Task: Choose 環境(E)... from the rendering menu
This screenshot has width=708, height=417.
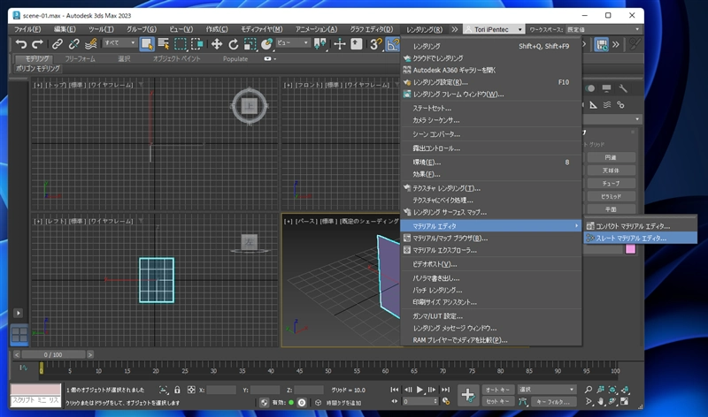Action: pyautogui.click(x=490, y=163)
